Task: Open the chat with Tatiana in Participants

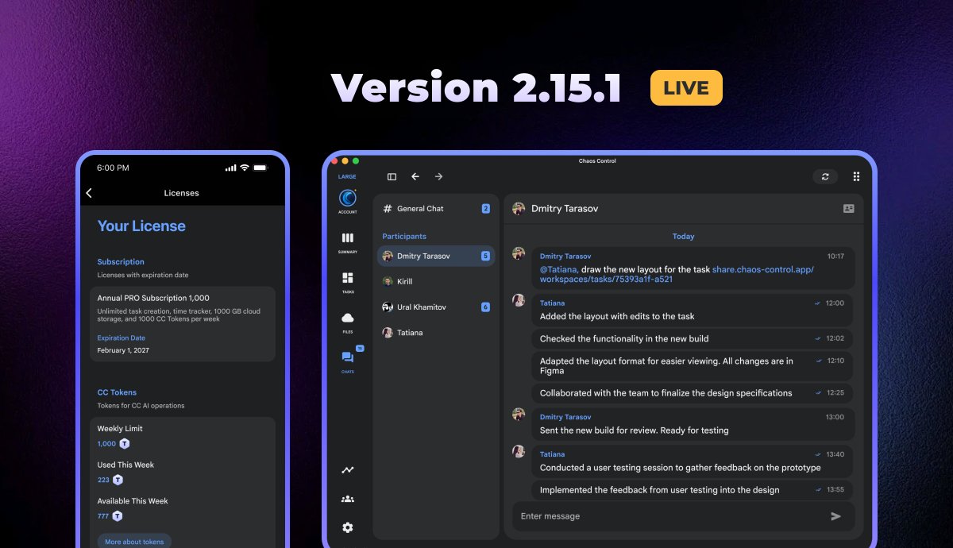Action: click(436, 333)
